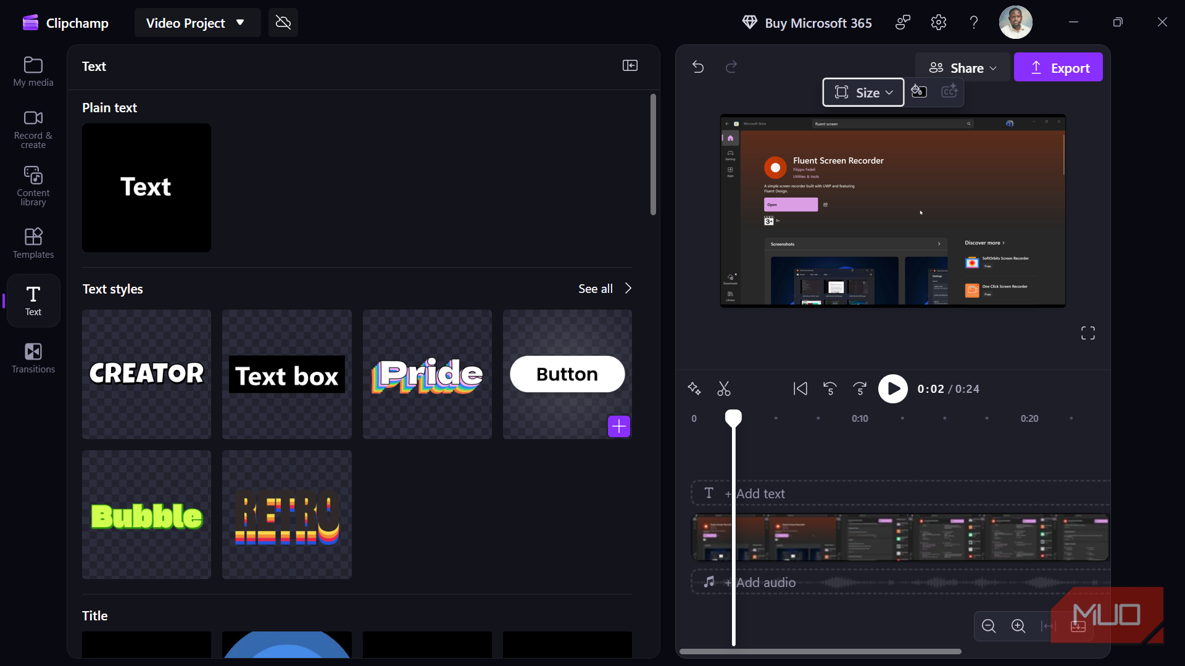This screenshot has height=666, width=1185.
Task: Click the cloud sync off icon
Action: (283, 23)
